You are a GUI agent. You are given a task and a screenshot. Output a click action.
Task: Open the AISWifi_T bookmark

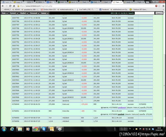[x=6, y=9]
